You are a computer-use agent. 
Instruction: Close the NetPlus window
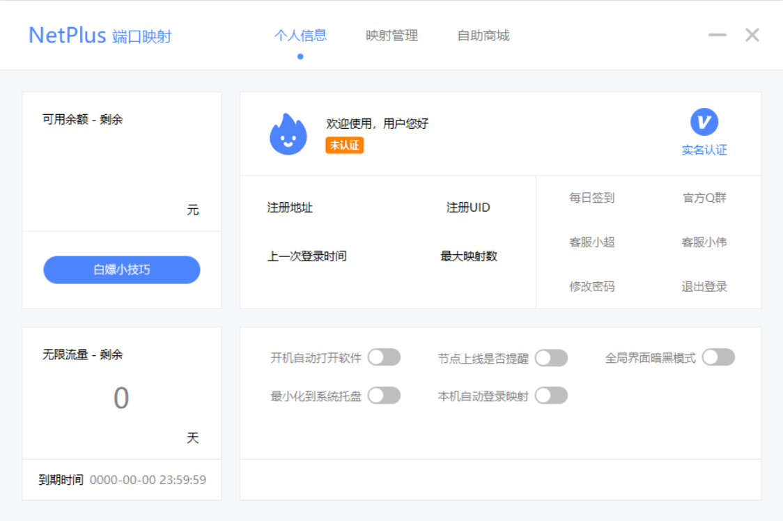click(x=752, y=35)
